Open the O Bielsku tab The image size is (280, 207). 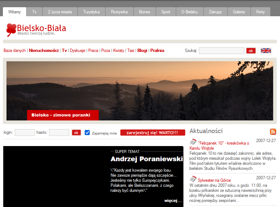click(x=190, y=12)
